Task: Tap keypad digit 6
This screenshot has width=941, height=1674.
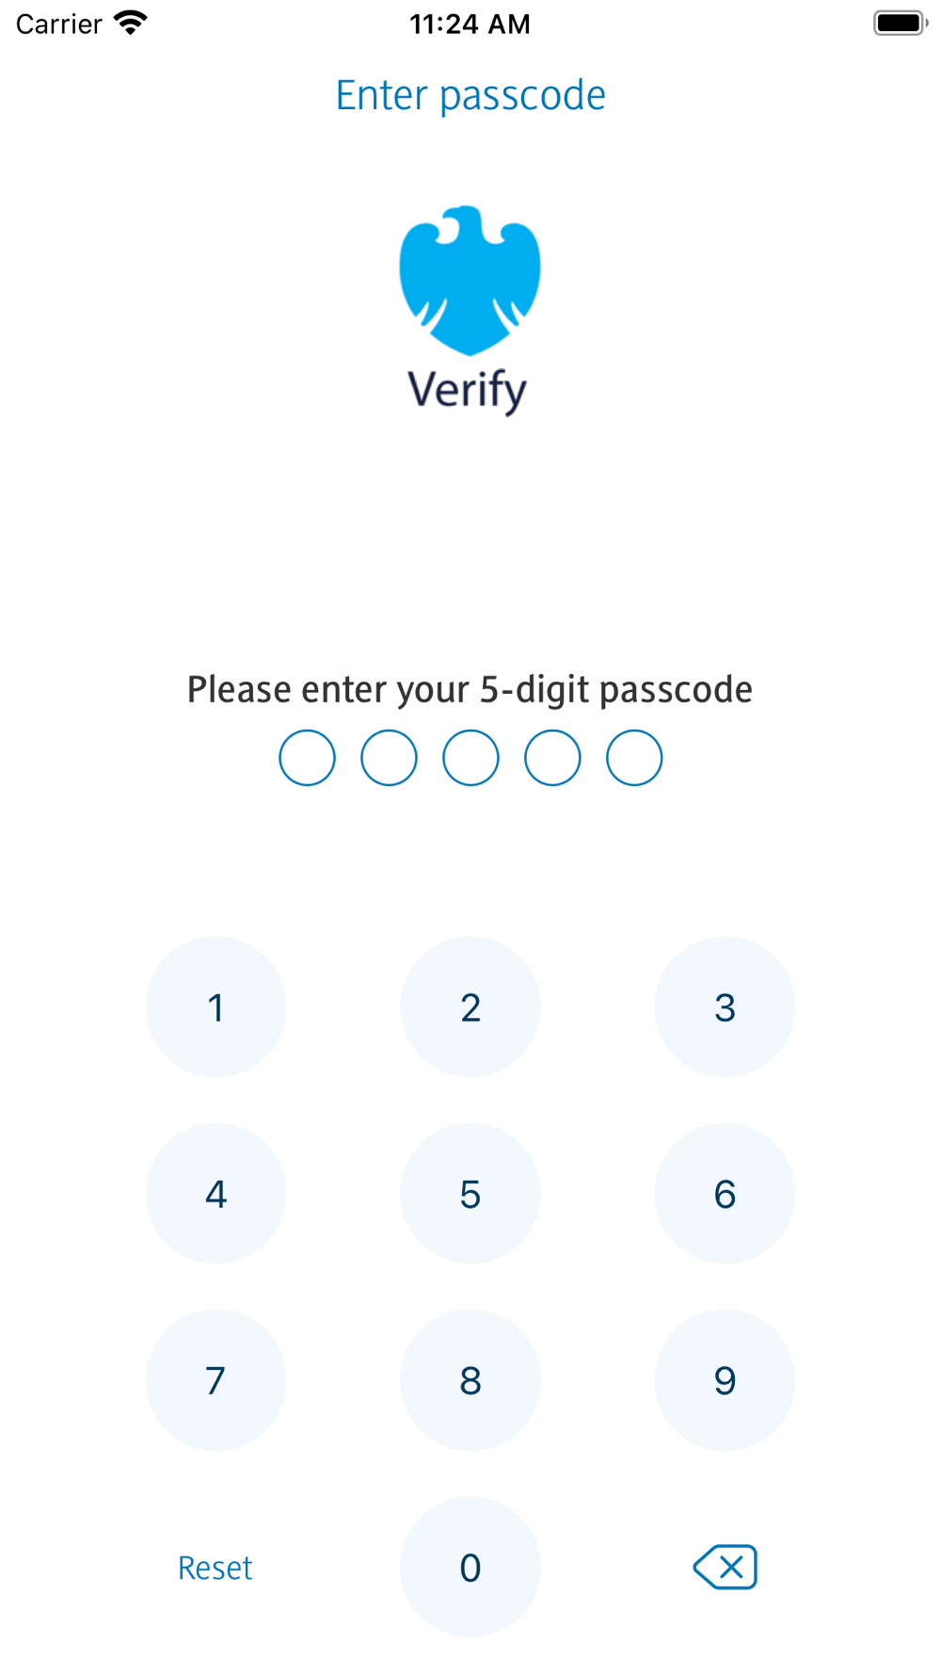Action: [x=725, y=1193]
